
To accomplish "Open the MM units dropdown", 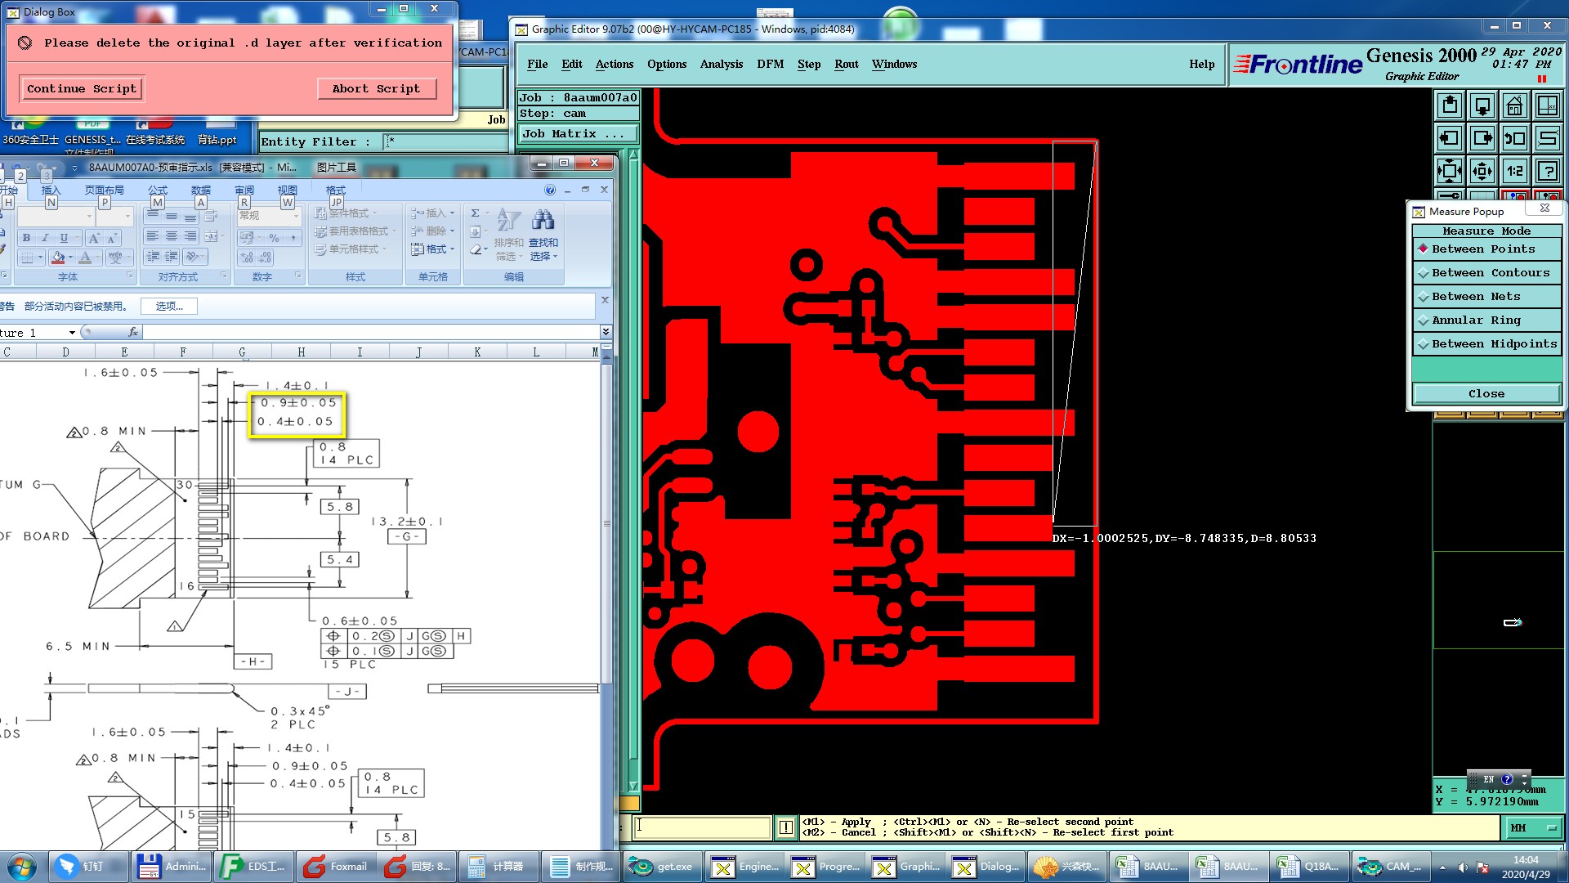I will click(1534, 828).
